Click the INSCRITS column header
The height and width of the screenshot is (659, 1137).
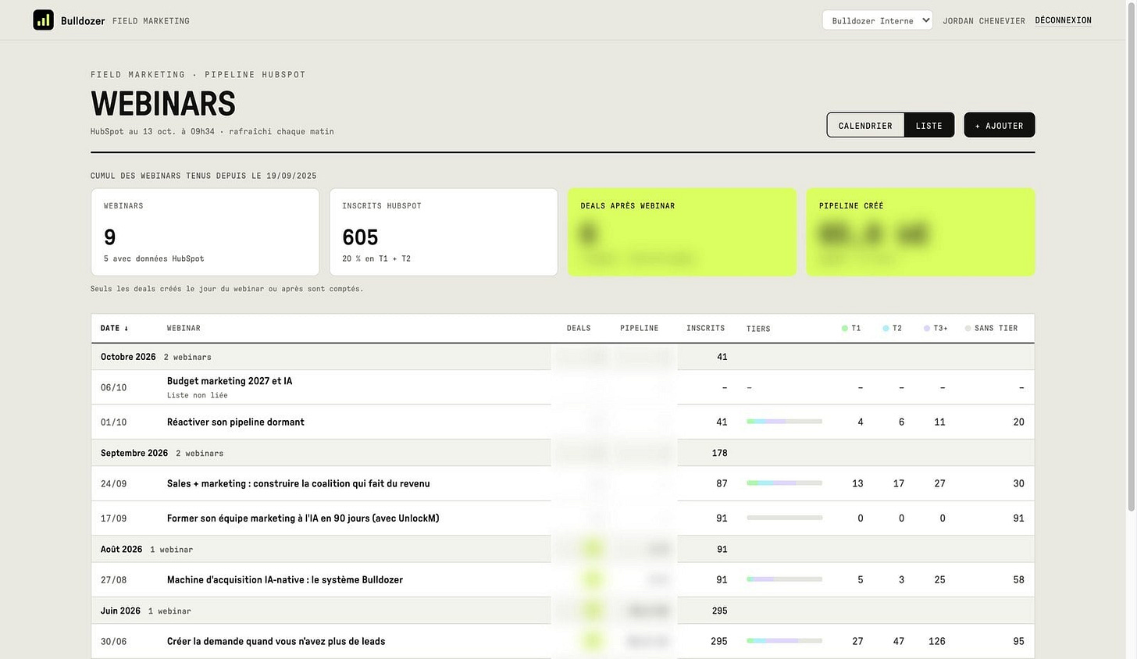705,328
